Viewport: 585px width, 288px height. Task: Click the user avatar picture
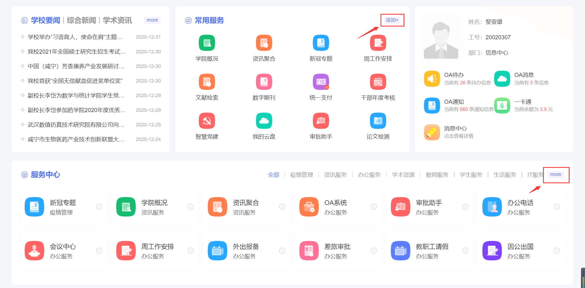click(441, 40)
